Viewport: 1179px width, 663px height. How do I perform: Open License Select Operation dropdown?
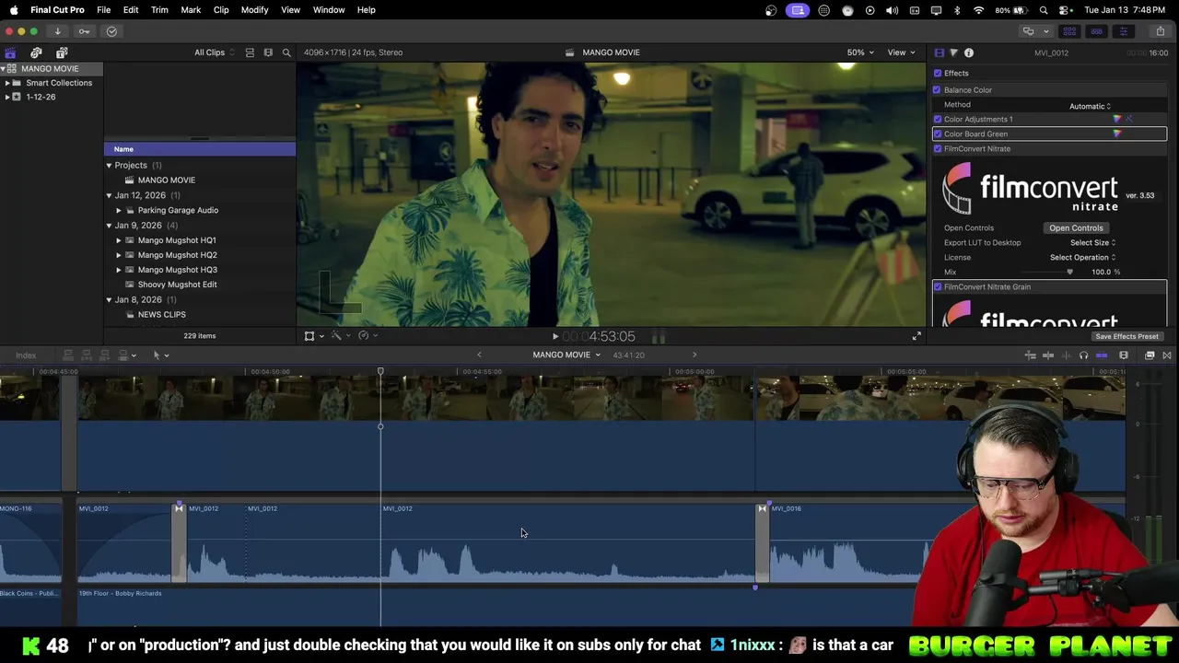pyautogui.click(x=1083, y=257)
